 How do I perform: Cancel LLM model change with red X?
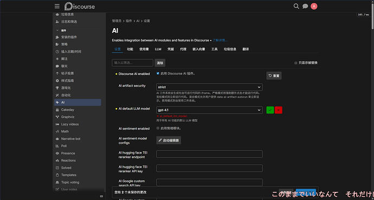point(279,110)
